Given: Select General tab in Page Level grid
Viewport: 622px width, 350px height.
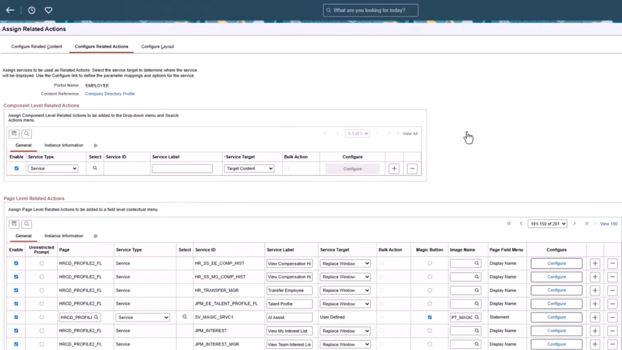Looking at the screenshot, I should (x=24, y=236).
